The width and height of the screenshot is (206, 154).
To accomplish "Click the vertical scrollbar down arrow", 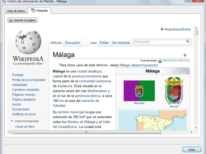I will click(x=196, y=128).
